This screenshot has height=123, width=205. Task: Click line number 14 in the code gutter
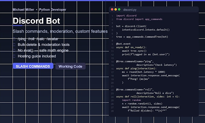(x=112, y=62)
